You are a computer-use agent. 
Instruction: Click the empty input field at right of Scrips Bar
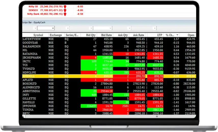click(x=176, y=28)
